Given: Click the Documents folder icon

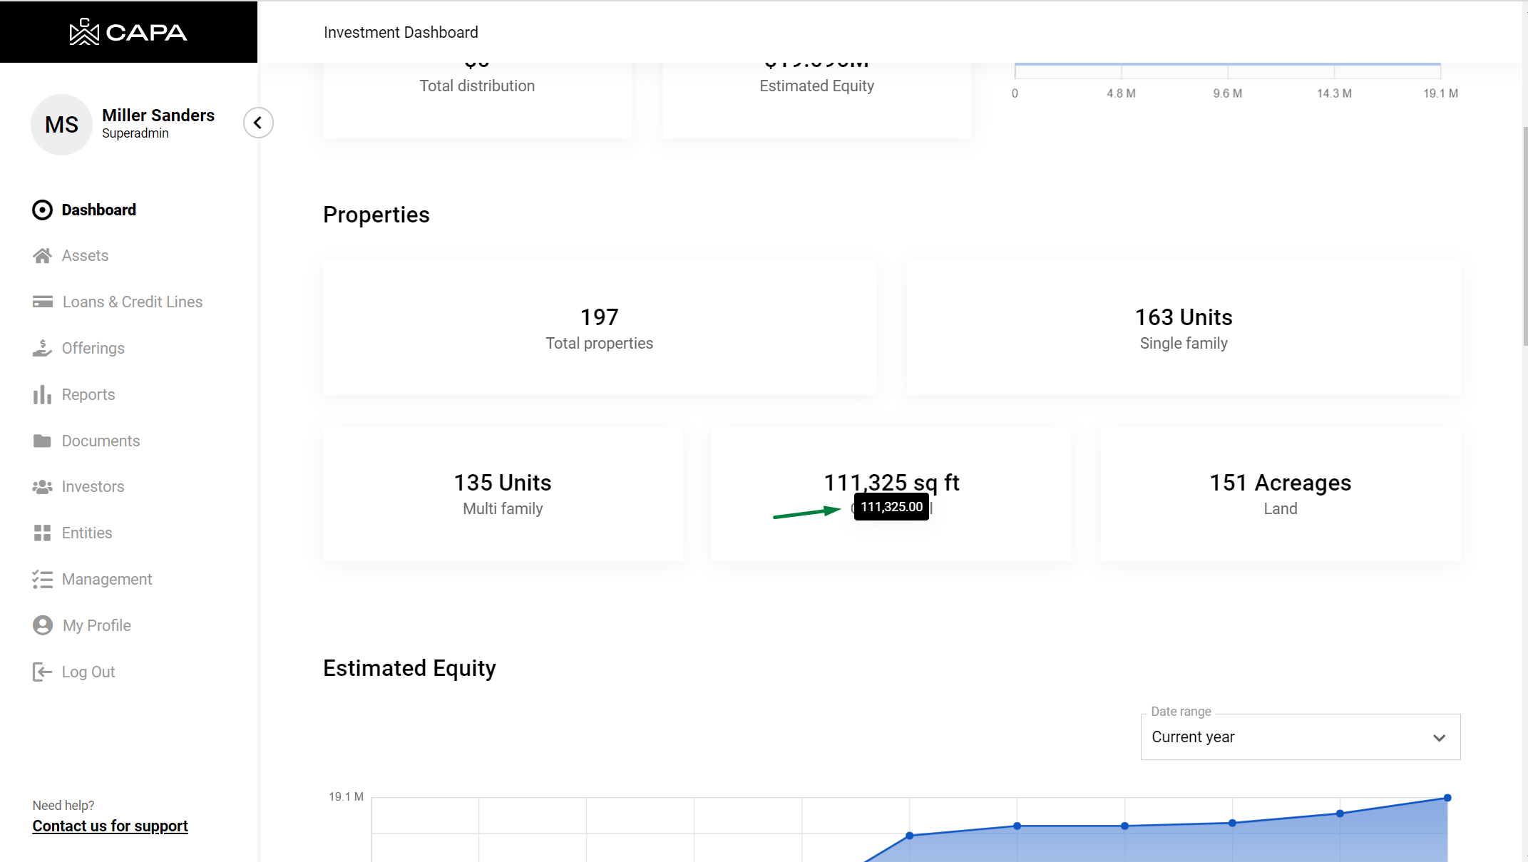Looking at the screenshot, I should coord(42,441).
